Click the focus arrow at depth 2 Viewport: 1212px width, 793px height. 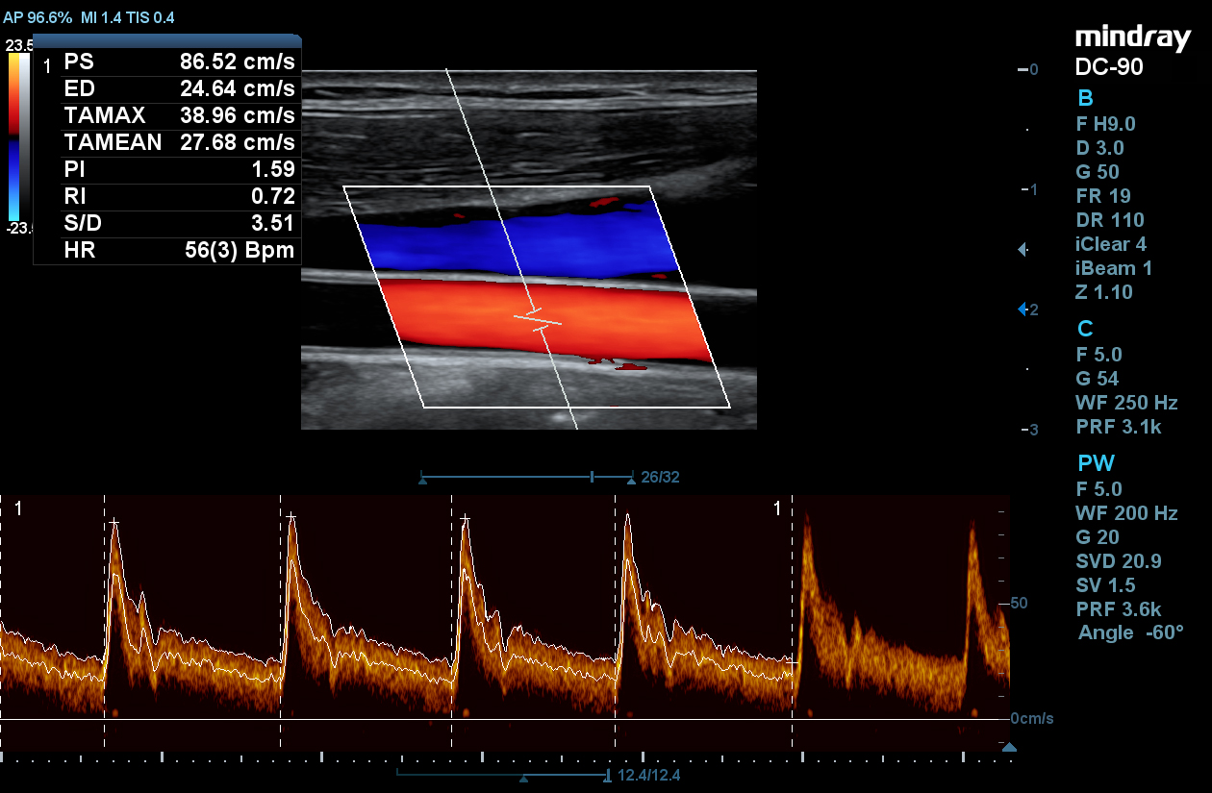pyautogui.click(x=1023, y=310)
